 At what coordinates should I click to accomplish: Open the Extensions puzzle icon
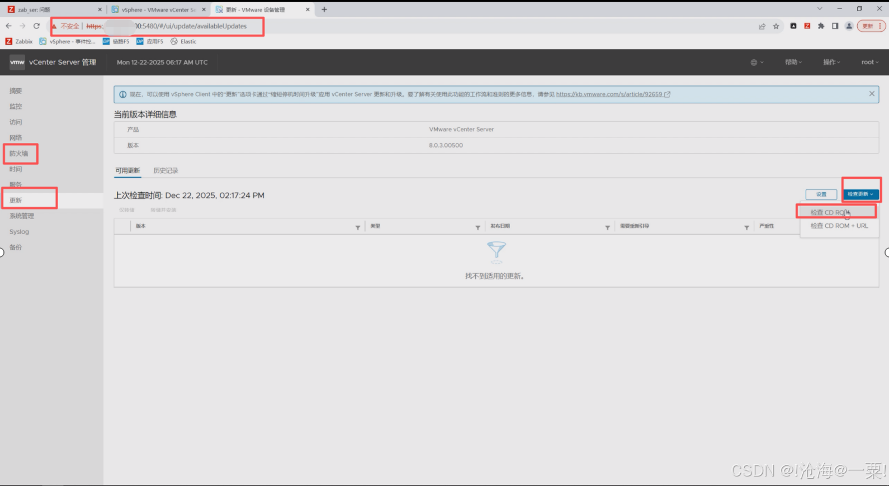[x=821, y=26]
